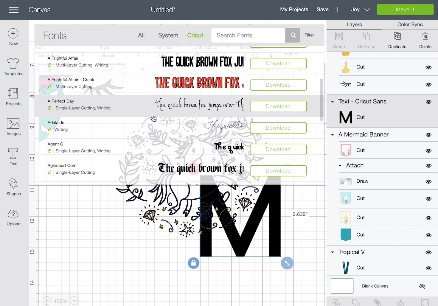The width and height of the screenshot is (438, 306).
Task: Click the resize handle on letter M
Action: point(287,263)
